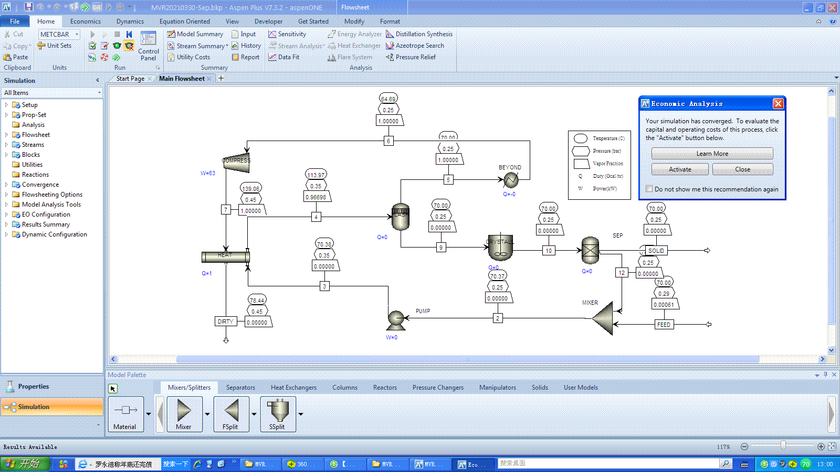Open the Input summary
The image size is (840, 472).
point(244,34)
